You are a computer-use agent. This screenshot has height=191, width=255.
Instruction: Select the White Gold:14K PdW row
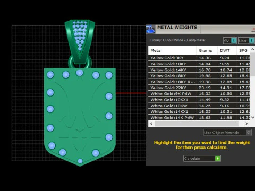(x=199, y=117)
